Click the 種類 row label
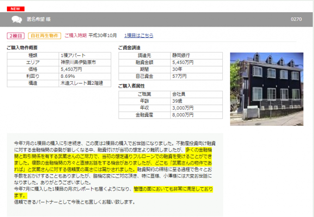 33,55
